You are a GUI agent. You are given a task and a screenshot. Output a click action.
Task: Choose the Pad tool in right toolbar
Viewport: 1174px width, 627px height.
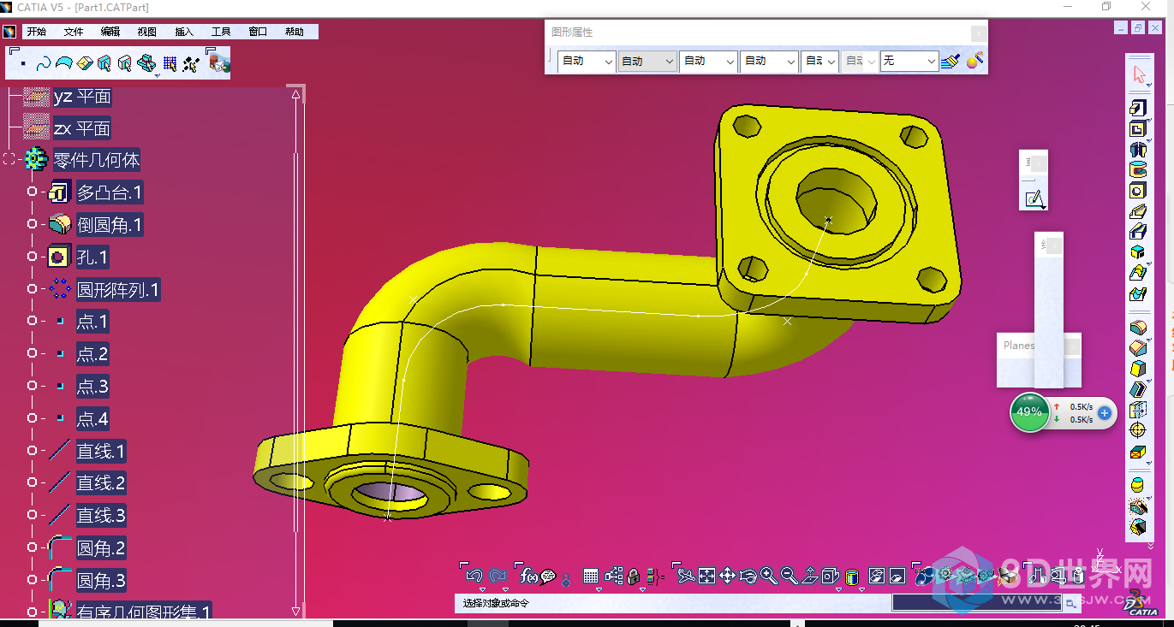pos(1137,108)
